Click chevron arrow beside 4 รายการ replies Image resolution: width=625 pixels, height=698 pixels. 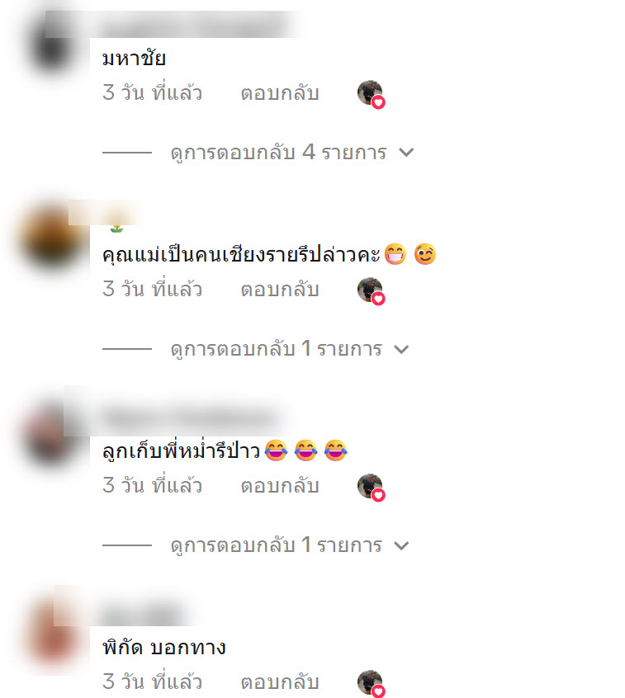pos(406,153)
